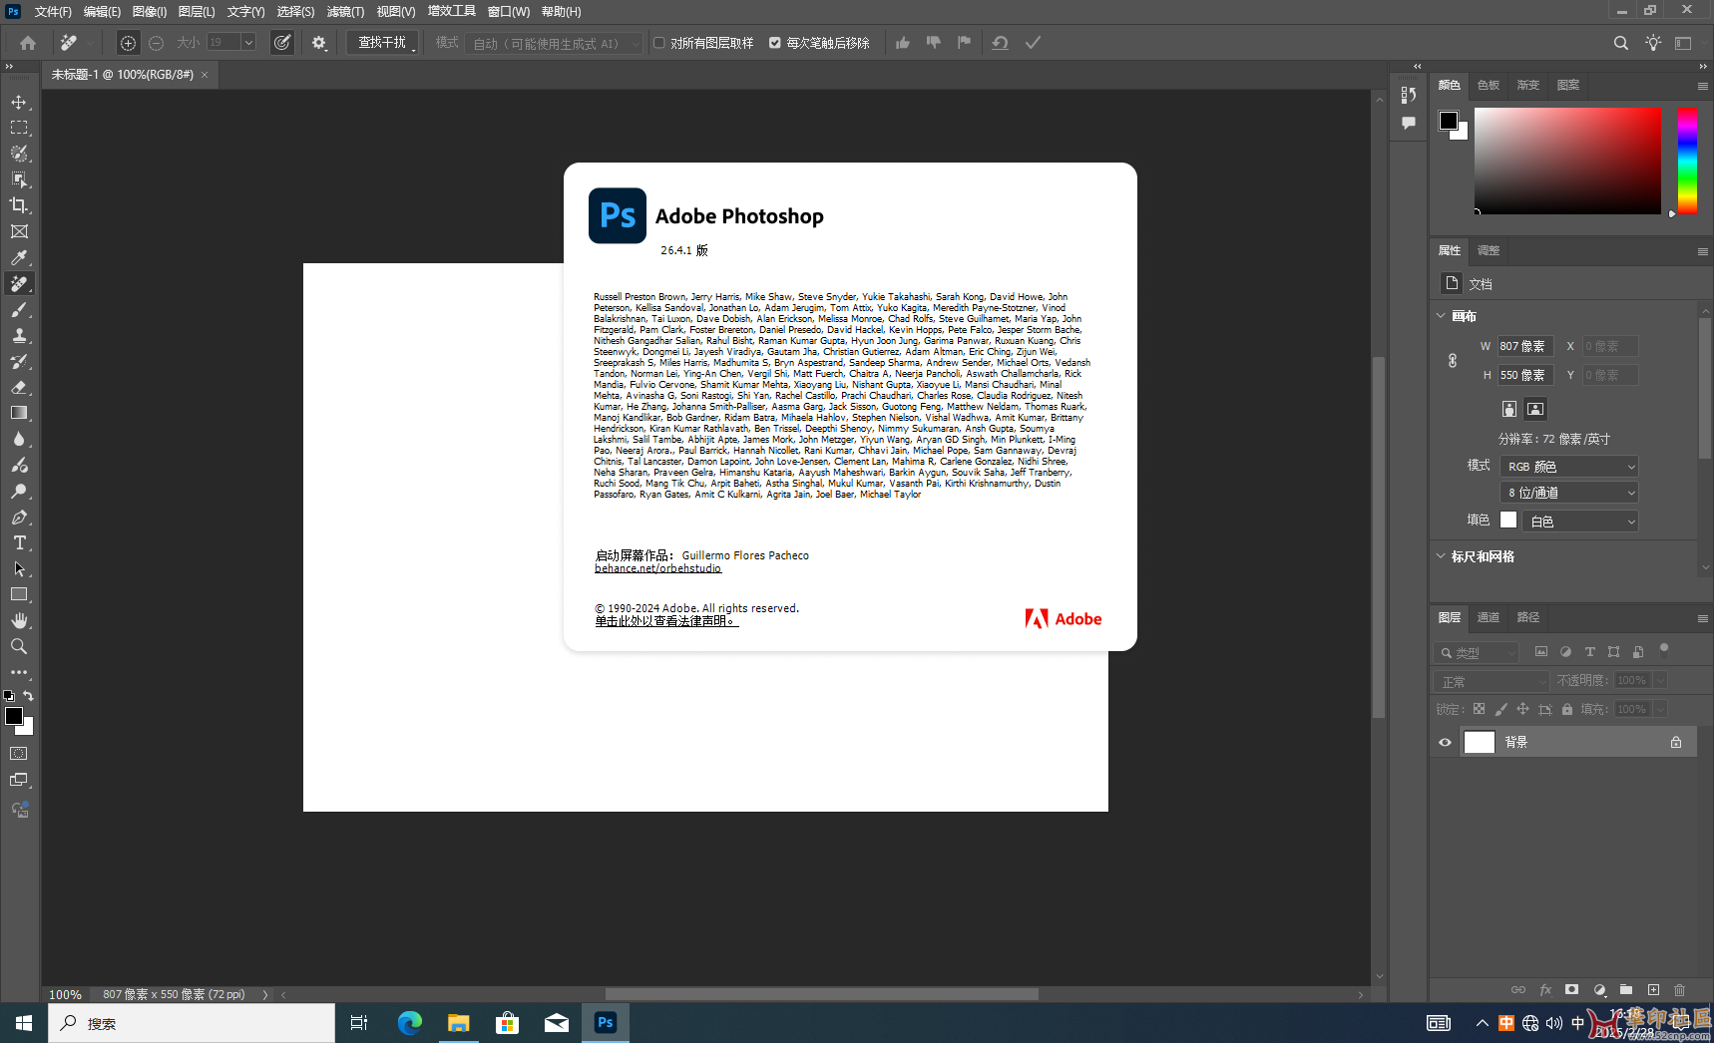
Task: Click the hue spectrum slider bar
Action: pos(1687,161)
